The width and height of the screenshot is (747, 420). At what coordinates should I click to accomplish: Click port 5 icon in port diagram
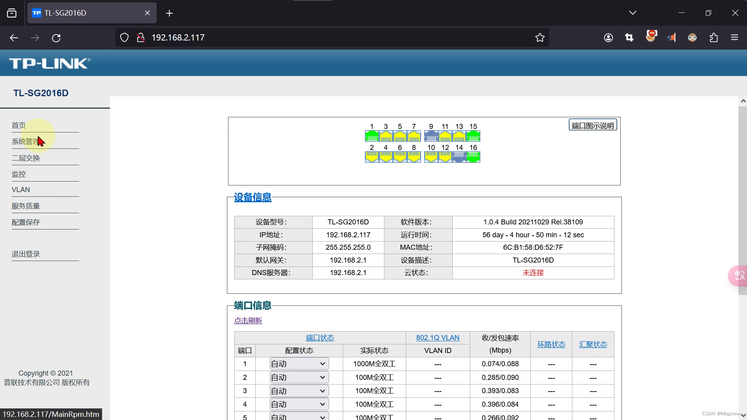pyautogui.click(x=400, y=136)
